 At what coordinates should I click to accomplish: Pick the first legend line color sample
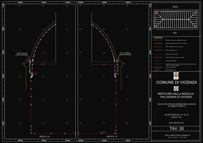tap(158, 40)
